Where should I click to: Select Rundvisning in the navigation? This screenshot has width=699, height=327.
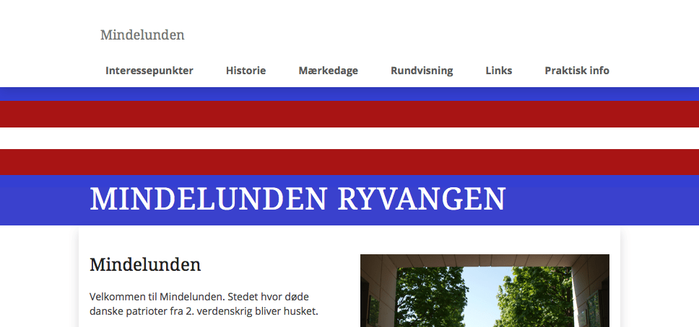[x=422, y=71]
